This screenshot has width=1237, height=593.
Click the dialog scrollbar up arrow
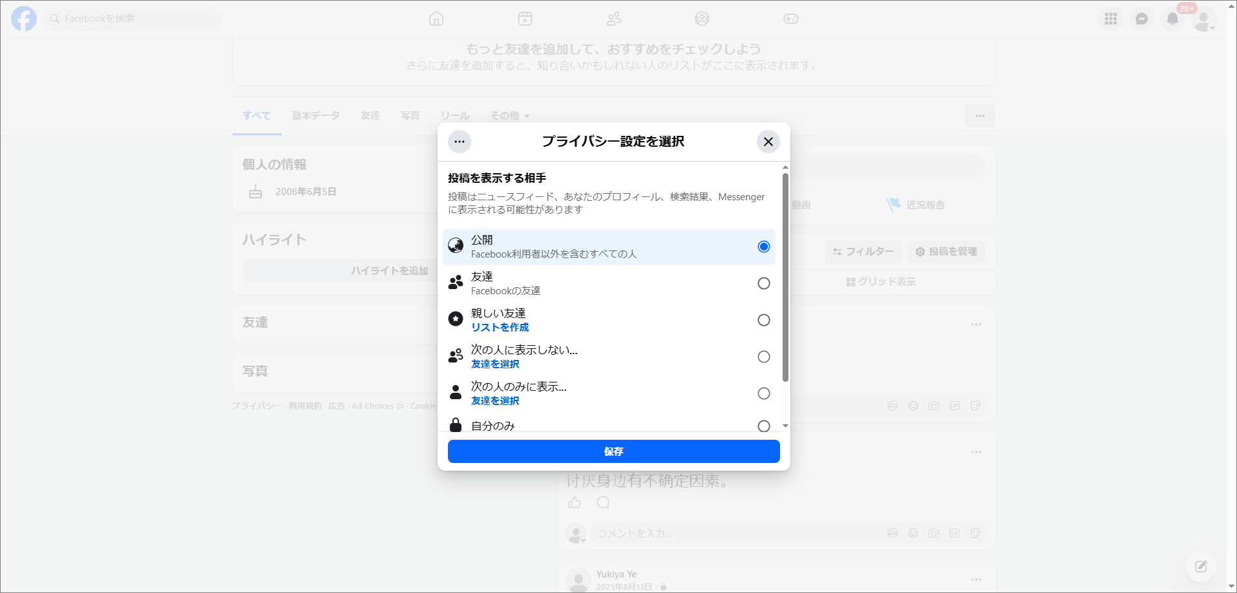click(785, 167)
